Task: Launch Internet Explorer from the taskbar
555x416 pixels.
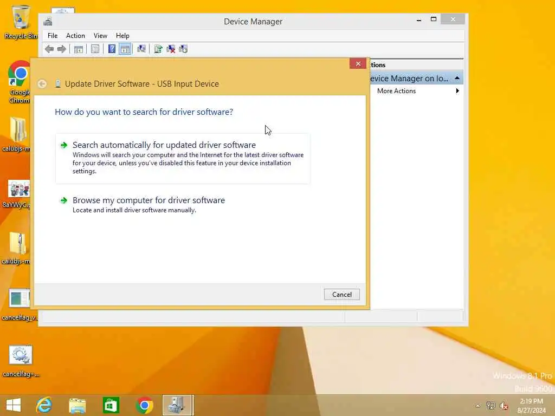Action: pyautogui.click(x=44, y=405)
